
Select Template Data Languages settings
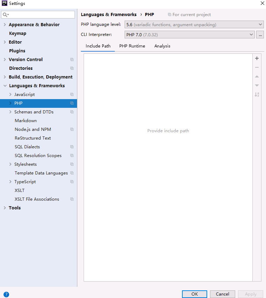41,173
